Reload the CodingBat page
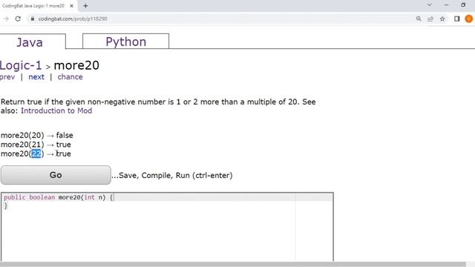 point(18,19)
